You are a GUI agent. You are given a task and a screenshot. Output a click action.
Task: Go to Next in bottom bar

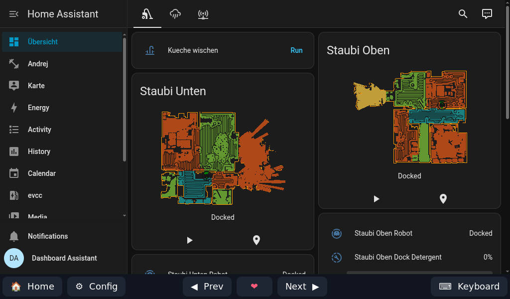coord(302,287)
